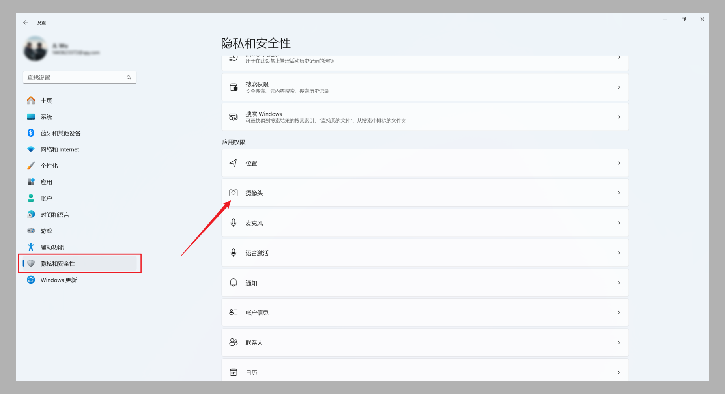The width and height of the screenshot is (725, 394).
Task: Click the microphone icon beside 麦克风
Action: click(234, 223)
